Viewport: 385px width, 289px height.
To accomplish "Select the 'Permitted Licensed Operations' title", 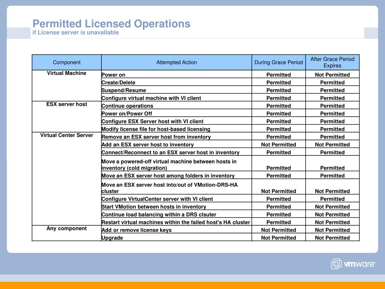I will coord(111,24).
